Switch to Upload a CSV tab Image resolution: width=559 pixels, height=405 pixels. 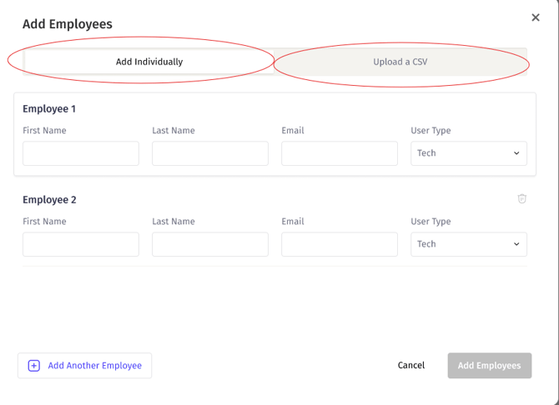point(400,62)
